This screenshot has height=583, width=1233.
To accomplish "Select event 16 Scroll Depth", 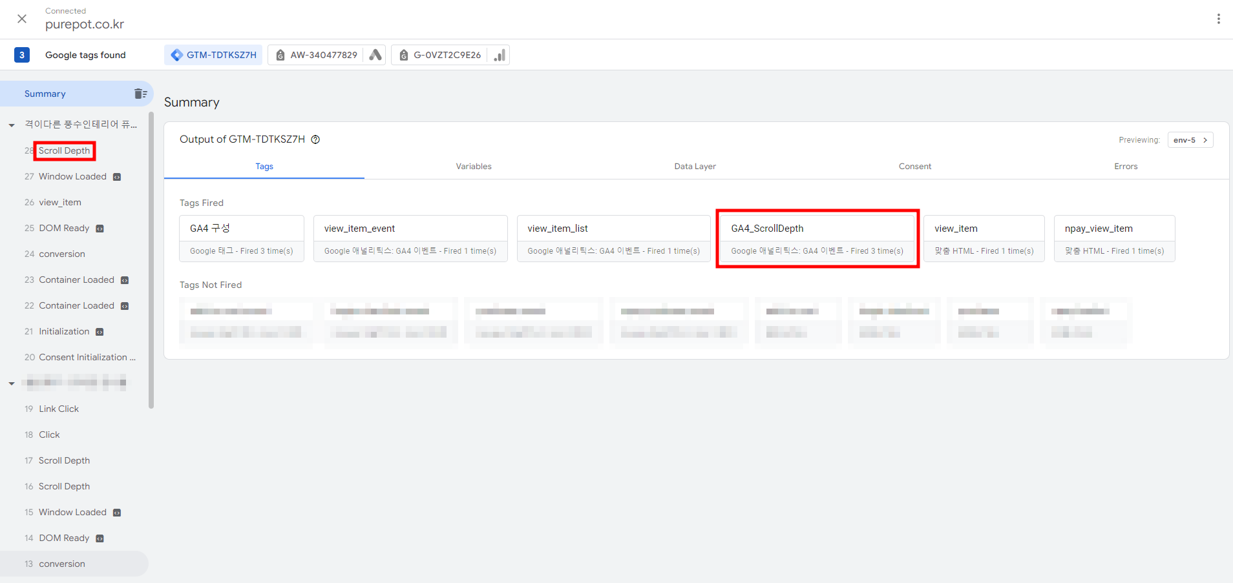I will tap(64, 486).
